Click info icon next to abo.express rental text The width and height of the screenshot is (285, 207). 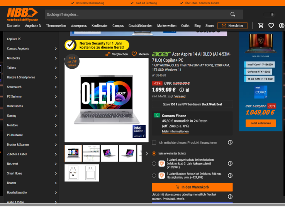click(x=230, y=197)
